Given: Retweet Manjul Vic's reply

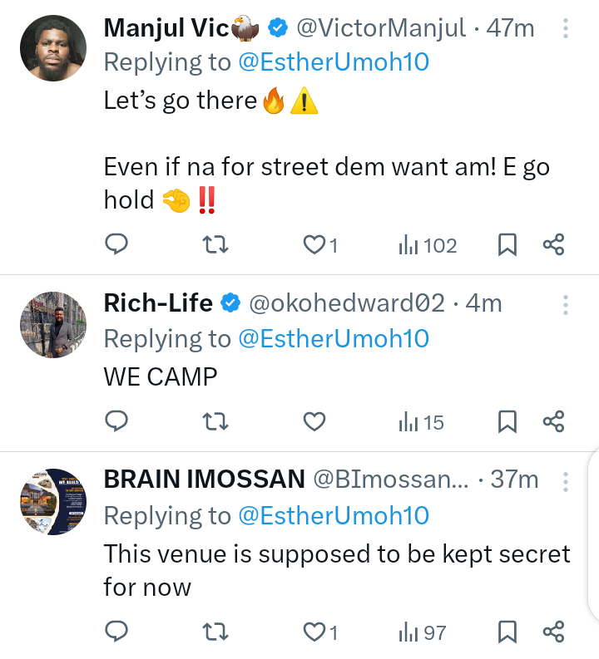Looking at the screenshot, I should point(215,244).
